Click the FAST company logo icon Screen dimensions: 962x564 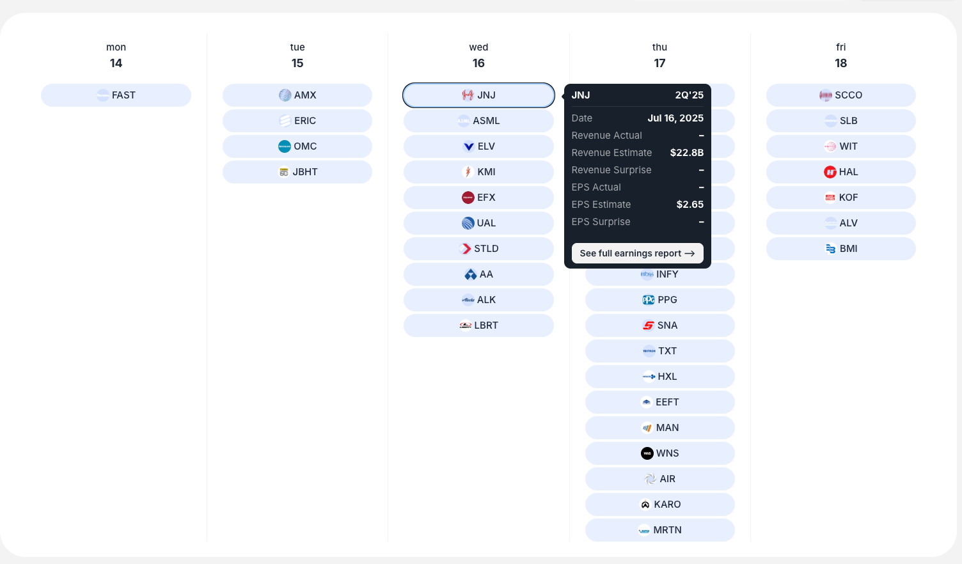click(103, 95)
